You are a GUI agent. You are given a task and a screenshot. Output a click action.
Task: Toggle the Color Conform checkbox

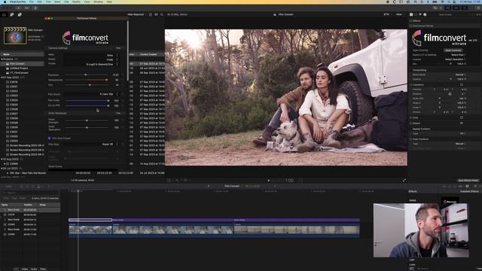click(410, 139)
